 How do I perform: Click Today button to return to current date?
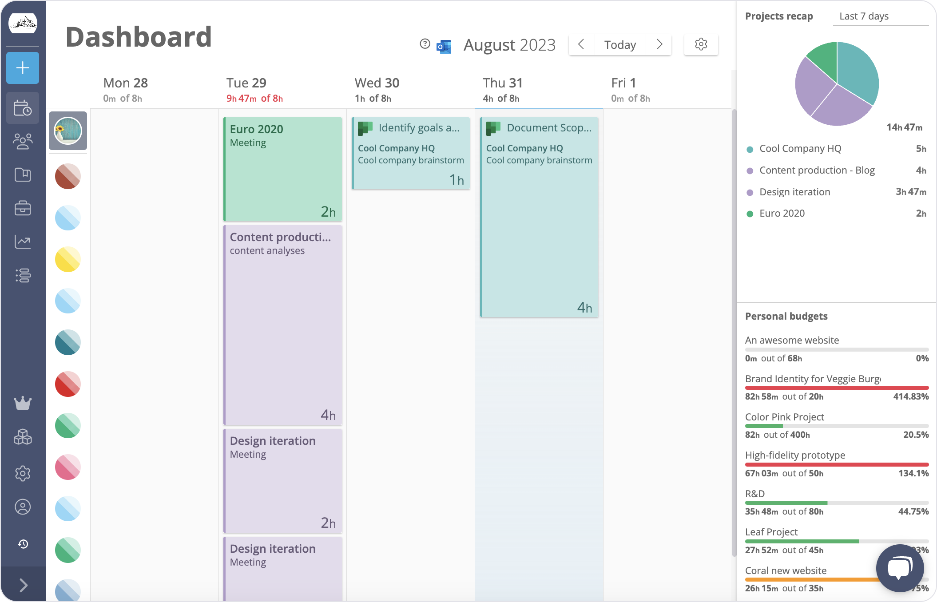pyautogui.click(x=620, y=44)
